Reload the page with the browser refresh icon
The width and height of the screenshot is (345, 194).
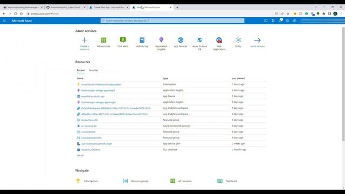pyautogui.click(x=15, y=13)
